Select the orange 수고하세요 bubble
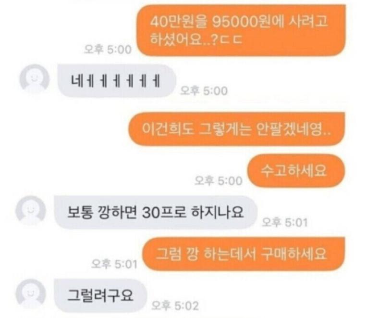The width and height of the screenshot is (367, 318). (296, 171)
